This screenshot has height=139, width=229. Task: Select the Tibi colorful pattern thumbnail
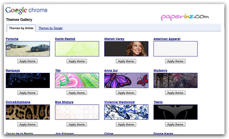pyautogui.click(x=77, y=80)
